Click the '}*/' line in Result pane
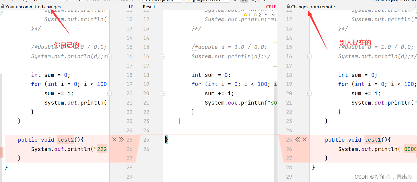The height and width of the screenshot is (182, 417). pos(196,29)
